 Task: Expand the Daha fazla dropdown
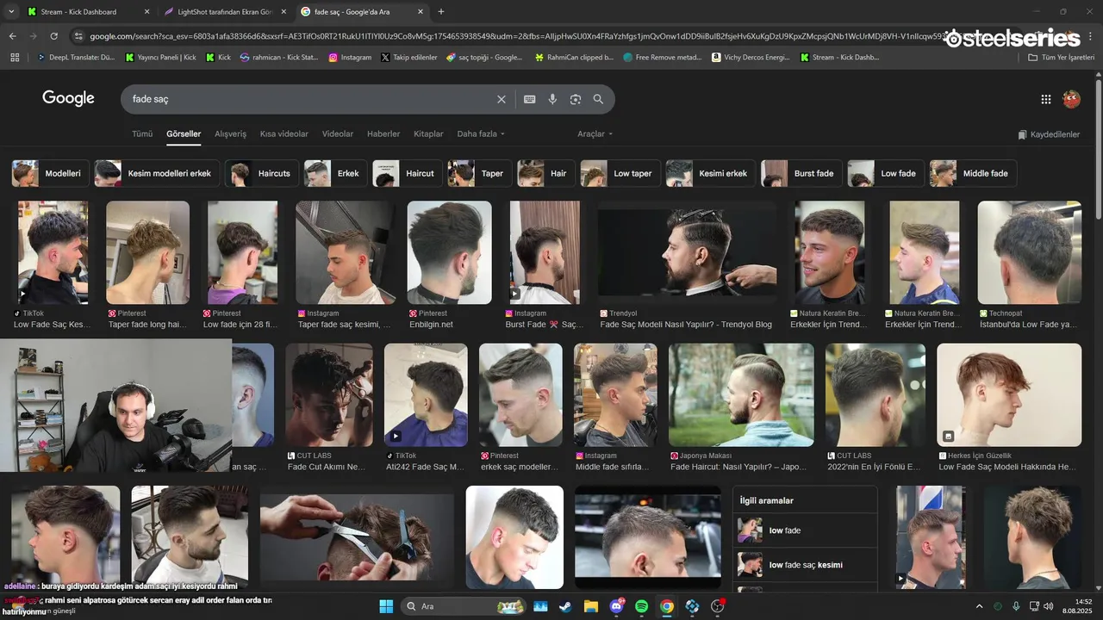pyautogui.click(x=481, y=134)
